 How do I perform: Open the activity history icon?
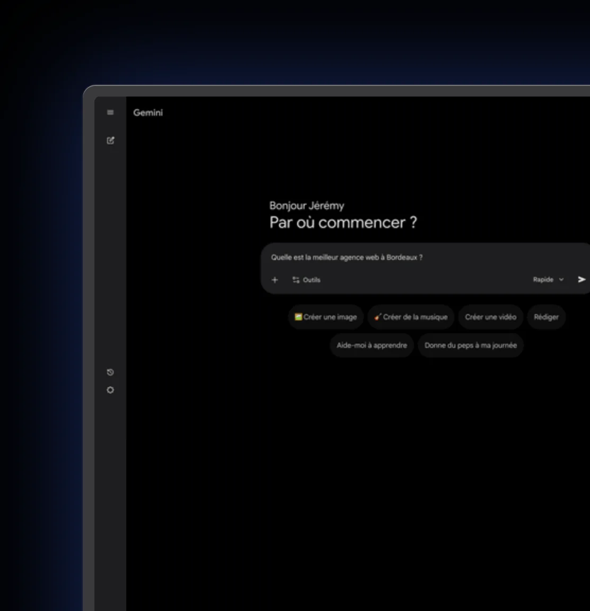pos(110,372)
